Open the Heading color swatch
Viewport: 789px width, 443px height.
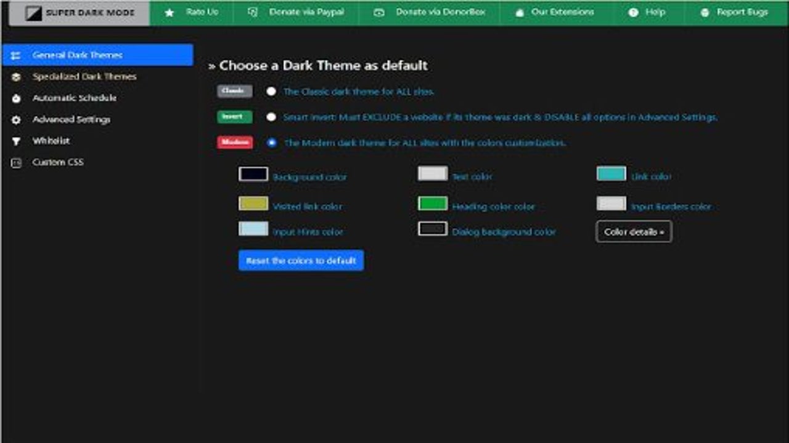[433, 204]
